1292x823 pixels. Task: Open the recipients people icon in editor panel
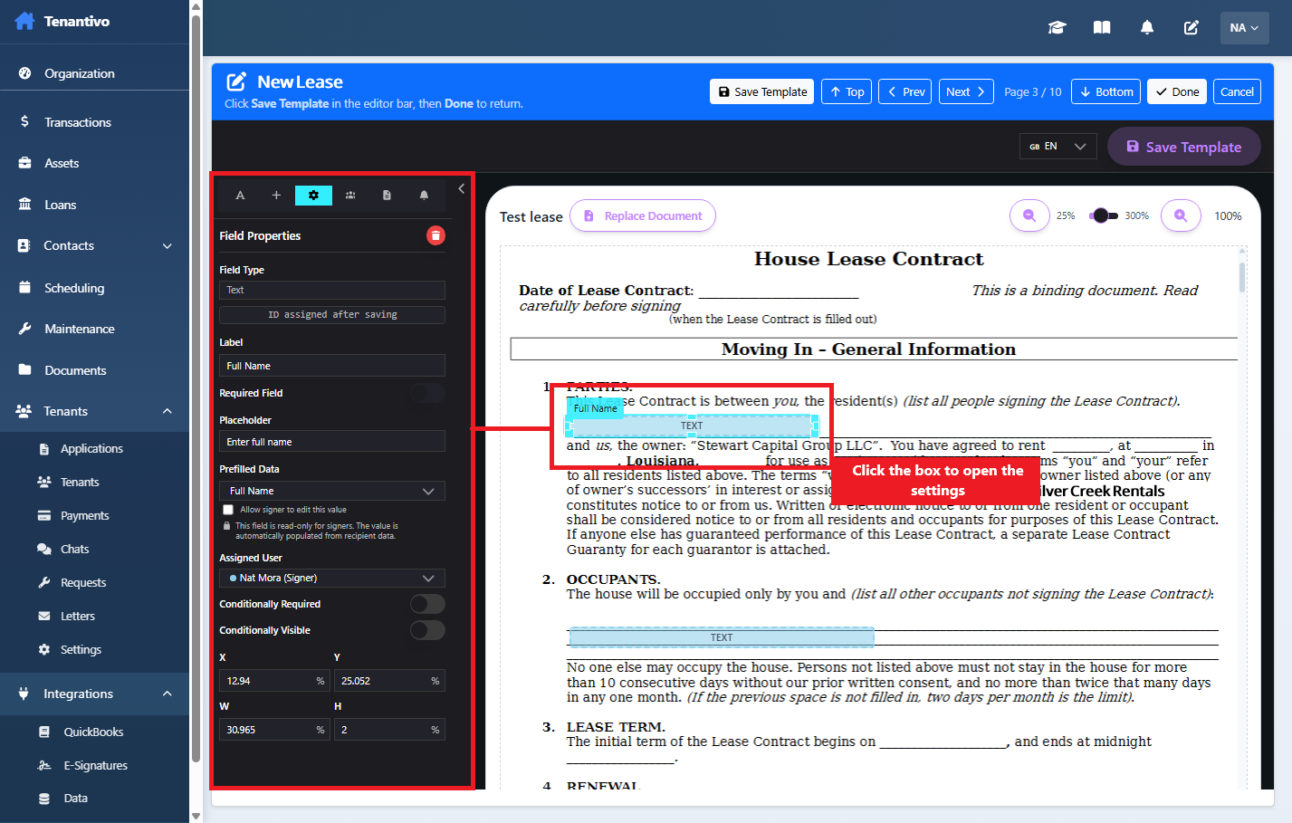pyautogui.click(x=350, y=196)
